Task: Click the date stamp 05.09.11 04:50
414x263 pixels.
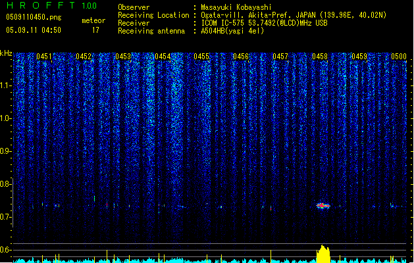Action: pyautogui.click(x=34, y=30)
